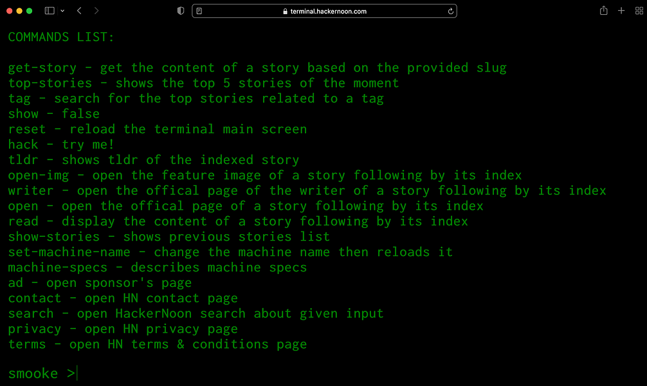This screenshot has height=386, width=647.
Task: Minimize the window with yellow button
Action: (19, 11)
